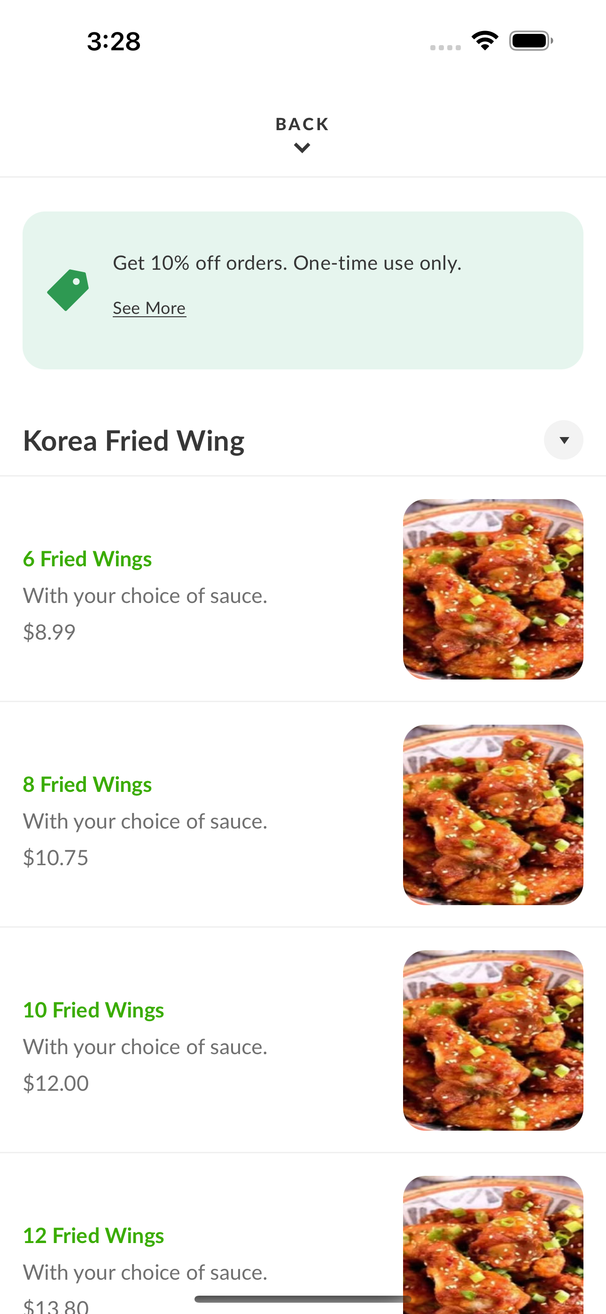Image resolution: width=606 pixels, height=1314 pixels.
Task: Open See More promo details link
Action: (x=149, y=308)
